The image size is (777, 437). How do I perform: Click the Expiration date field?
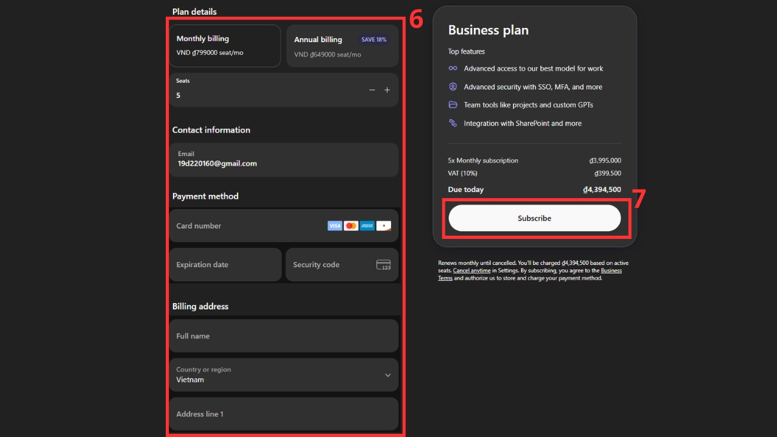coord(225,265)
